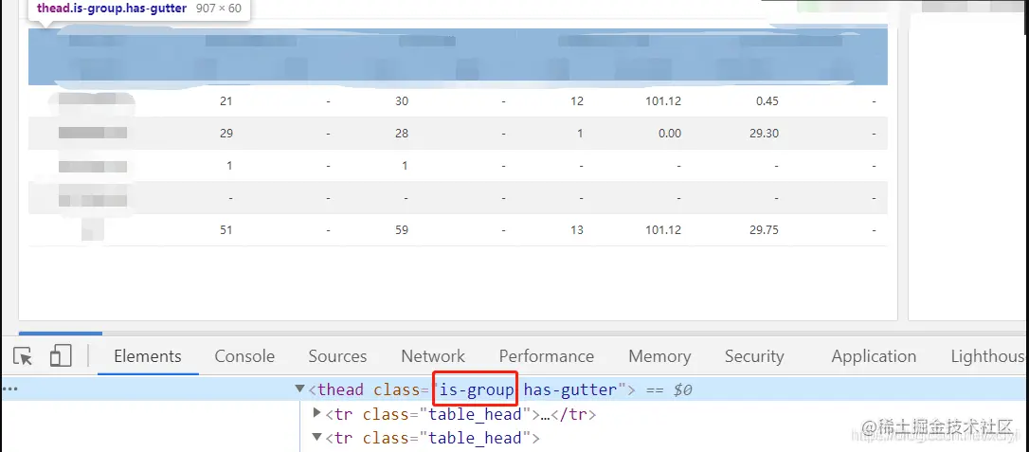Expand the first collapsed table_head tr row

tap(317, 413)
